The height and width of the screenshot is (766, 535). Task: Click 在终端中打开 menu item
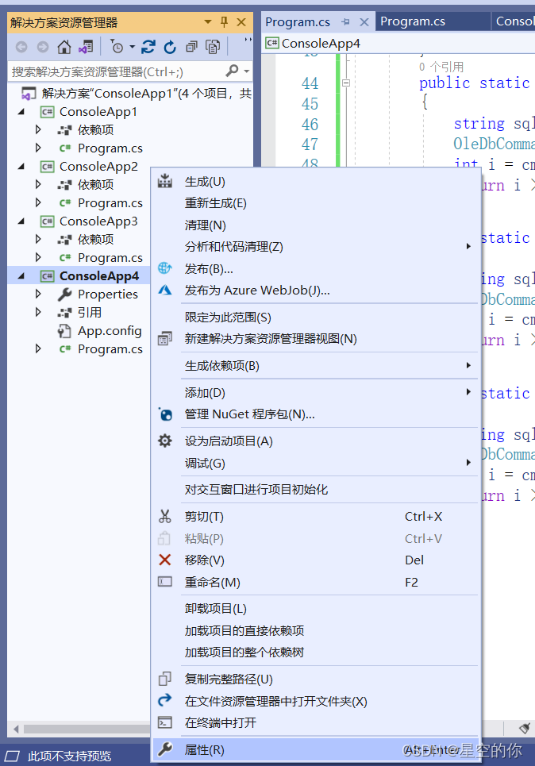click(x=315, y=722)
